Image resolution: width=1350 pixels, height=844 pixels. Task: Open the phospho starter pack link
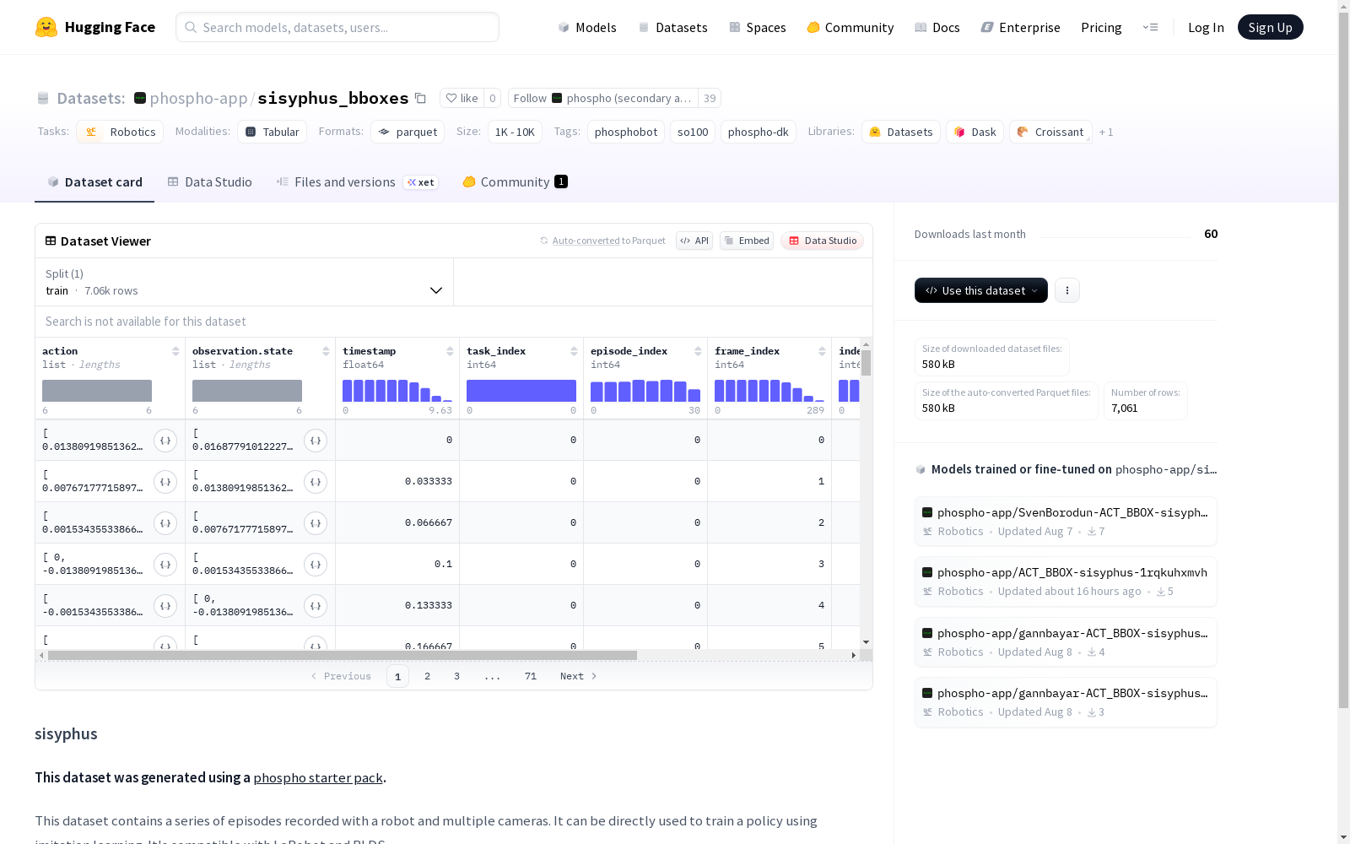point(318,777)
